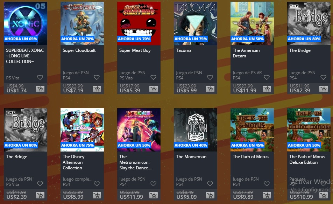Viewport: 333px width, 204px height.
Task: Add Tacoma to shopping cart
Action: (x=210, y=89)
